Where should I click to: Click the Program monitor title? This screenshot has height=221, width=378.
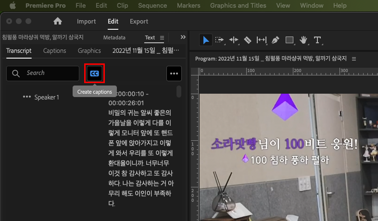click(x=271, y=59)
